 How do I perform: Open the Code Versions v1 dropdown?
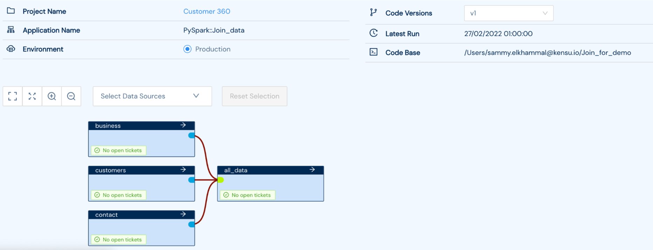pos(508,13)
